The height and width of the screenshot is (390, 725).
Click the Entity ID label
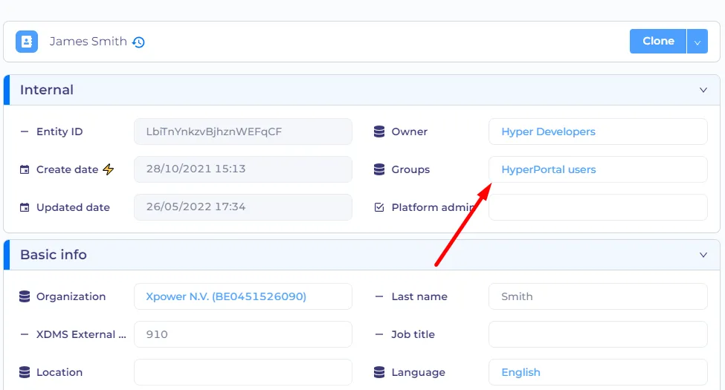tap(59, 131)
